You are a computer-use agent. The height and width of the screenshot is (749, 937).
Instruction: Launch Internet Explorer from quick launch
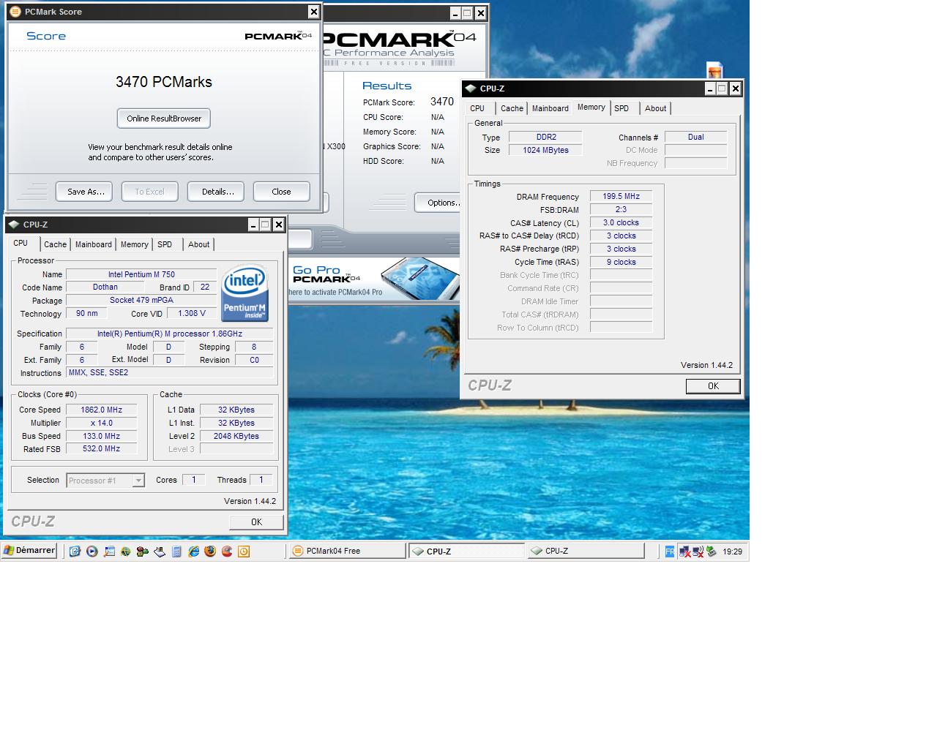[x=193, y=552]
